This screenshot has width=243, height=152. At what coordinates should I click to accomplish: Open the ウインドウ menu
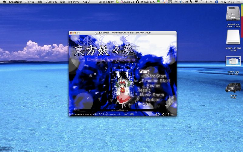pos(74,2)
